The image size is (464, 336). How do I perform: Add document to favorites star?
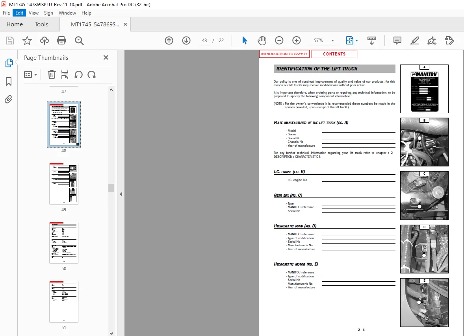tap(27, 41)
